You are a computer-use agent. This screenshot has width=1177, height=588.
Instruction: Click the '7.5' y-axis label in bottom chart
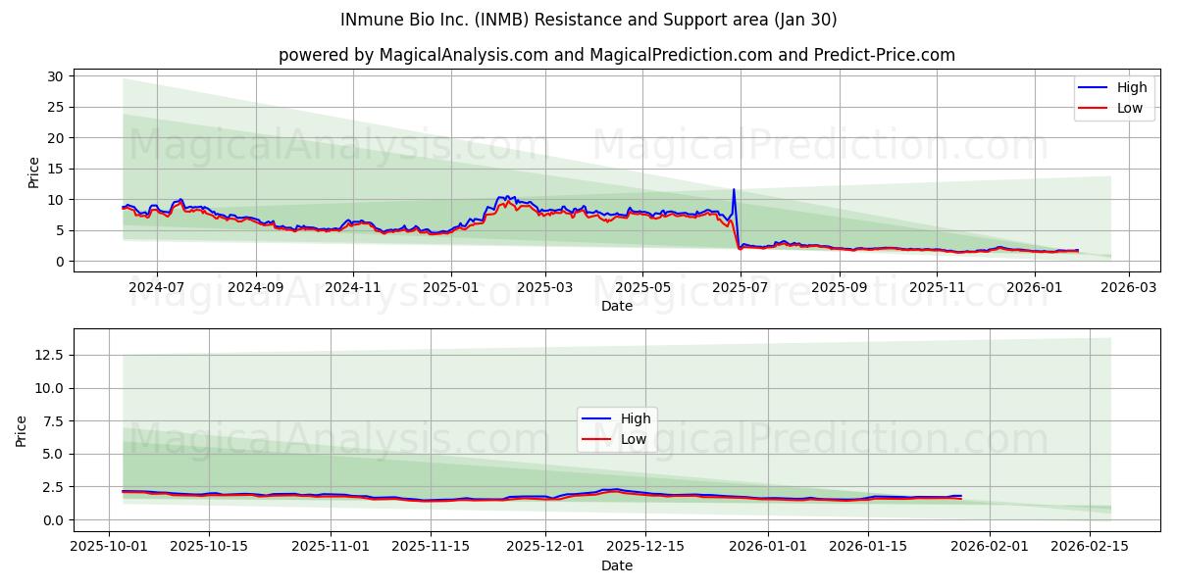tap(53, 421)
